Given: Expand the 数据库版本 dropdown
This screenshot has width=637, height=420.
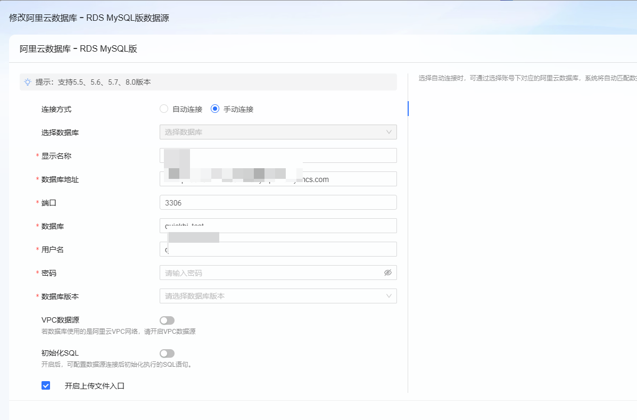Looking at the screenshot, I should tap(278, 296).
